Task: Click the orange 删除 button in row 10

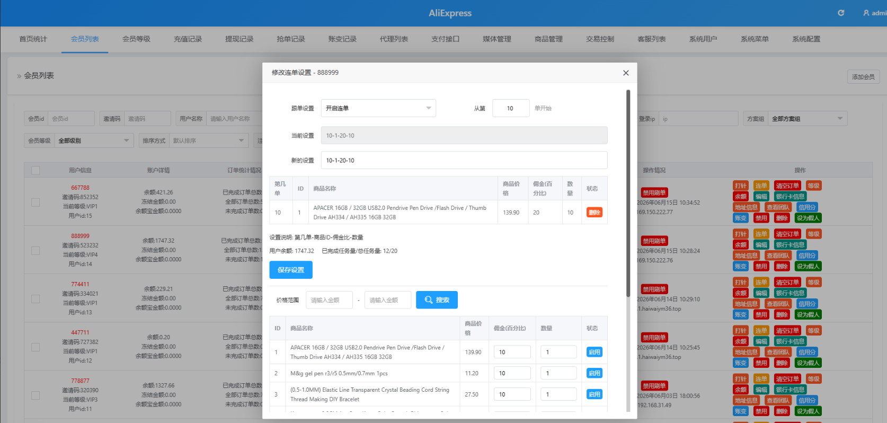Action: (595, 213)
